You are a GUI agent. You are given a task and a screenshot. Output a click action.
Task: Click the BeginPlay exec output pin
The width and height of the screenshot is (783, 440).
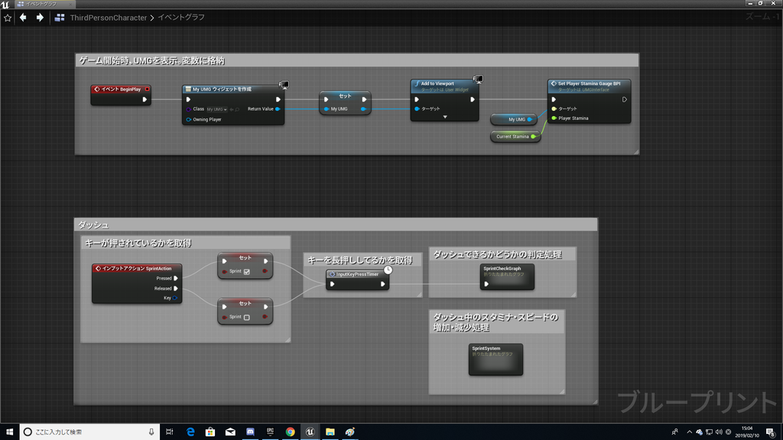pos(145,99)
